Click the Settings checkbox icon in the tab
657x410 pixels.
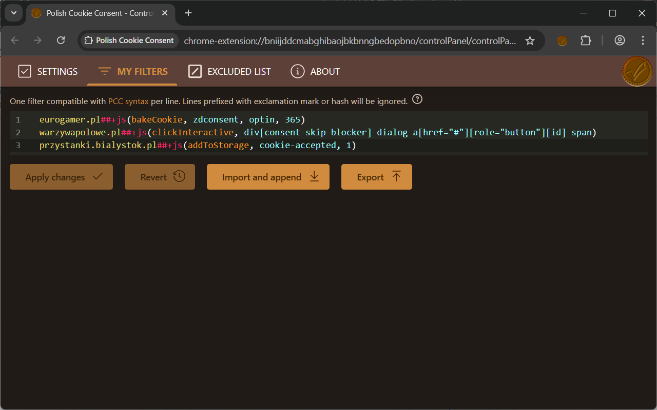[x=25, y=71]
